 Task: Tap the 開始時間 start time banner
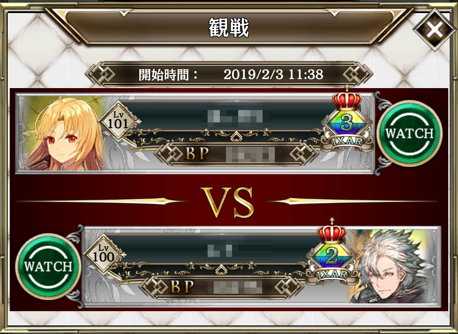[229, 74]
